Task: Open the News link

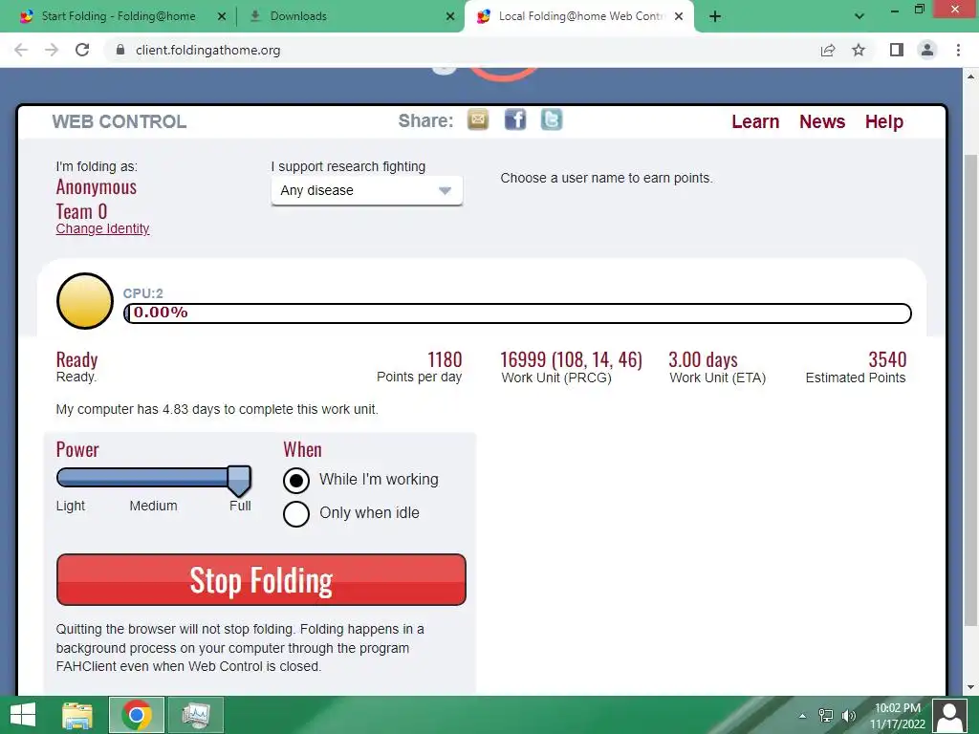Action: pos(822,121)
